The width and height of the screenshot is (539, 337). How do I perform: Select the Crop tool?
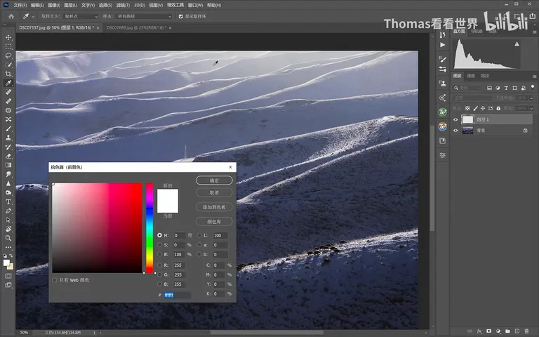(x=8, y=74)
